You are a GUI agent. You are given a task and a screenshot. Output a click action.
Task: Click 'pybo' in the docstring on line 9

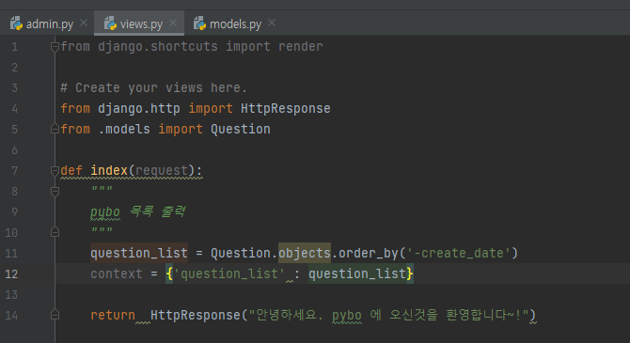105,211
